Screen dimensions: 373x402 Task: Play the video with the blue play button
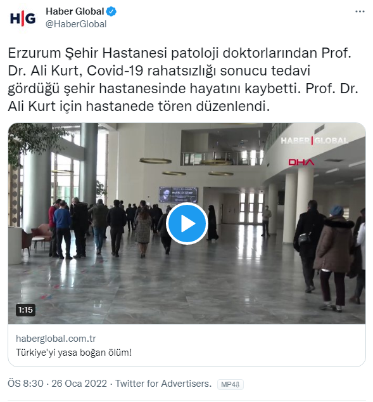pyautogui.click(x=187, y=223)
